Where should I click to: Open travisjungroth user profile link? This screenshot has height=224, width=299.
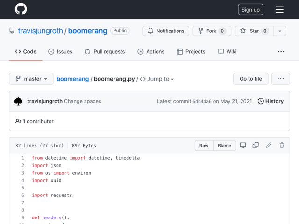coord(40,31)
